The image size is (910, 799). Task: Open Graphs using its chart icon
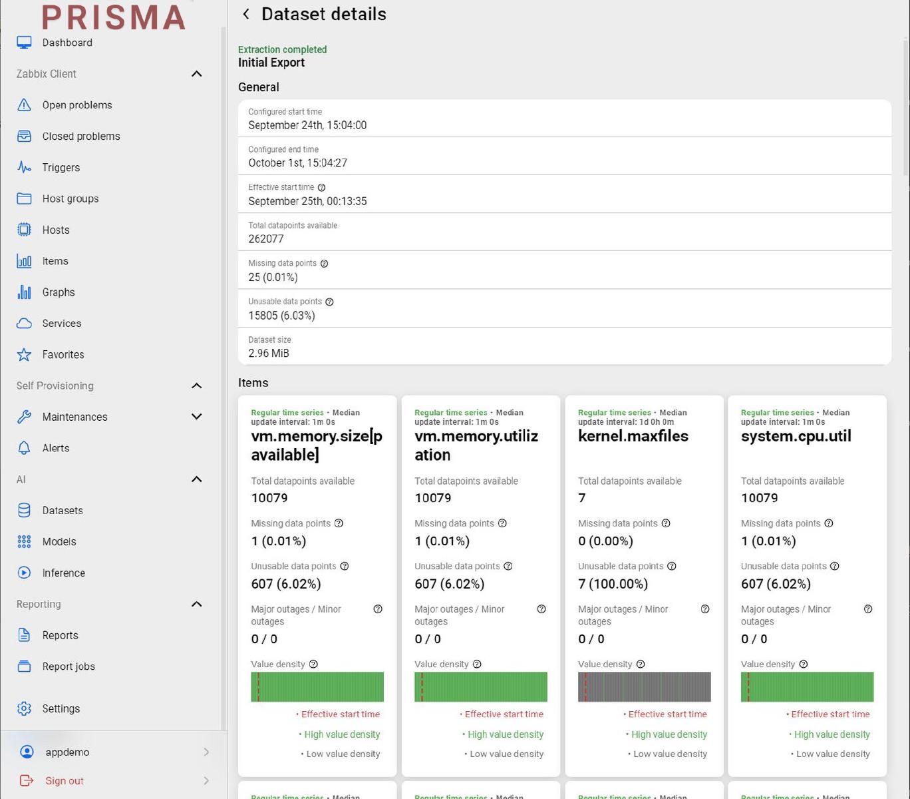click(x=24, y=292)
